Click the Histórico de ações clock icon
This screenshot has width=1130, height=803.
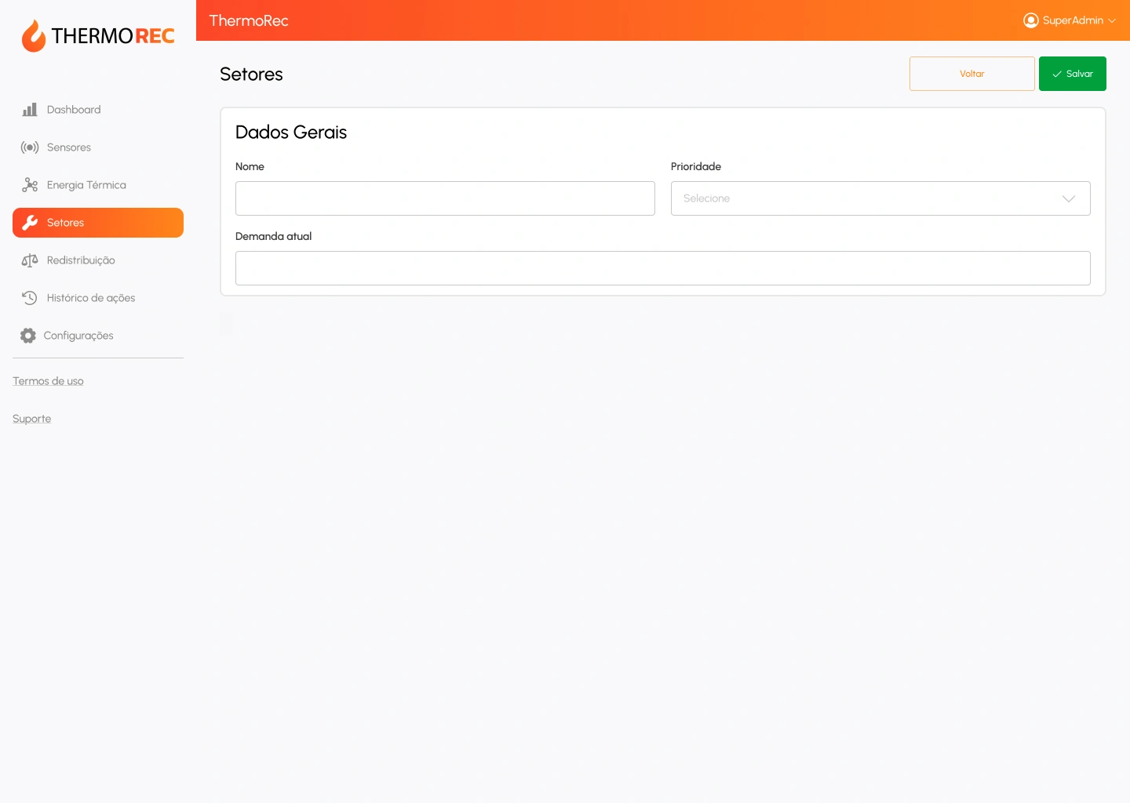click(x=30, y=298)
